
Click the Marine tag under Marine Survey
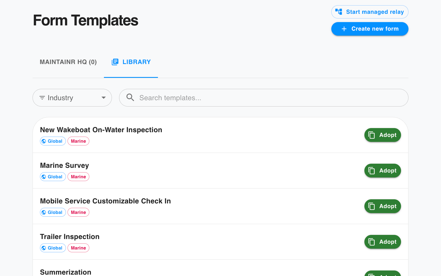tap(78, 177)
